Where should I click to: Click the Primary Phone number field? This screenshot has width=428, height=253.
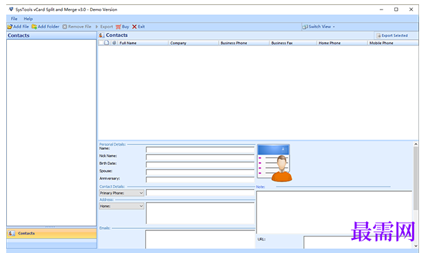point(200,193)
